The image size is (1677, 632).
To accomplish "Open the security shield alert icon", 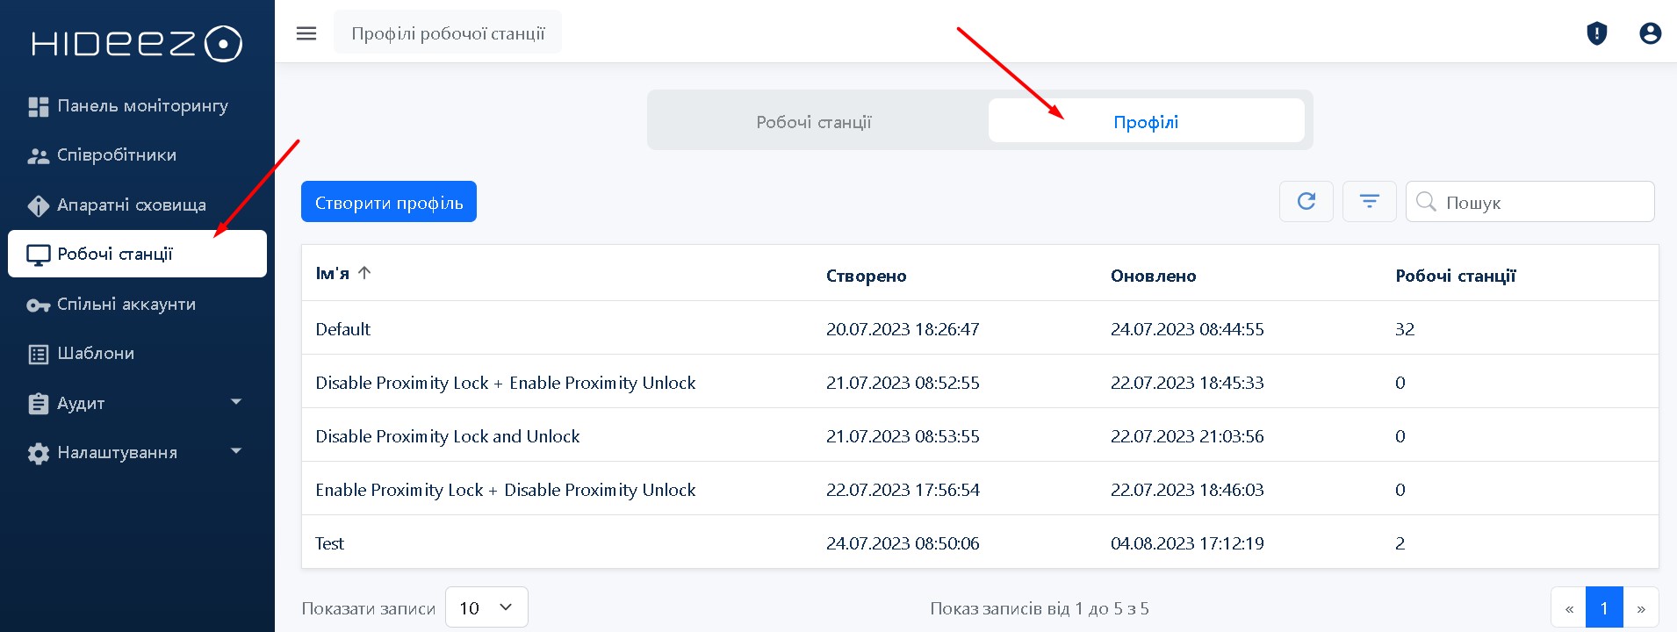I will coord(1596,33).
